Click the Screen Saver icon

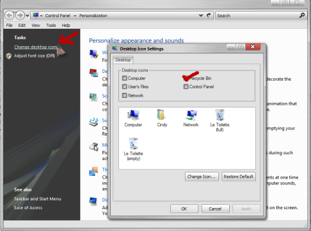(93, 97)
